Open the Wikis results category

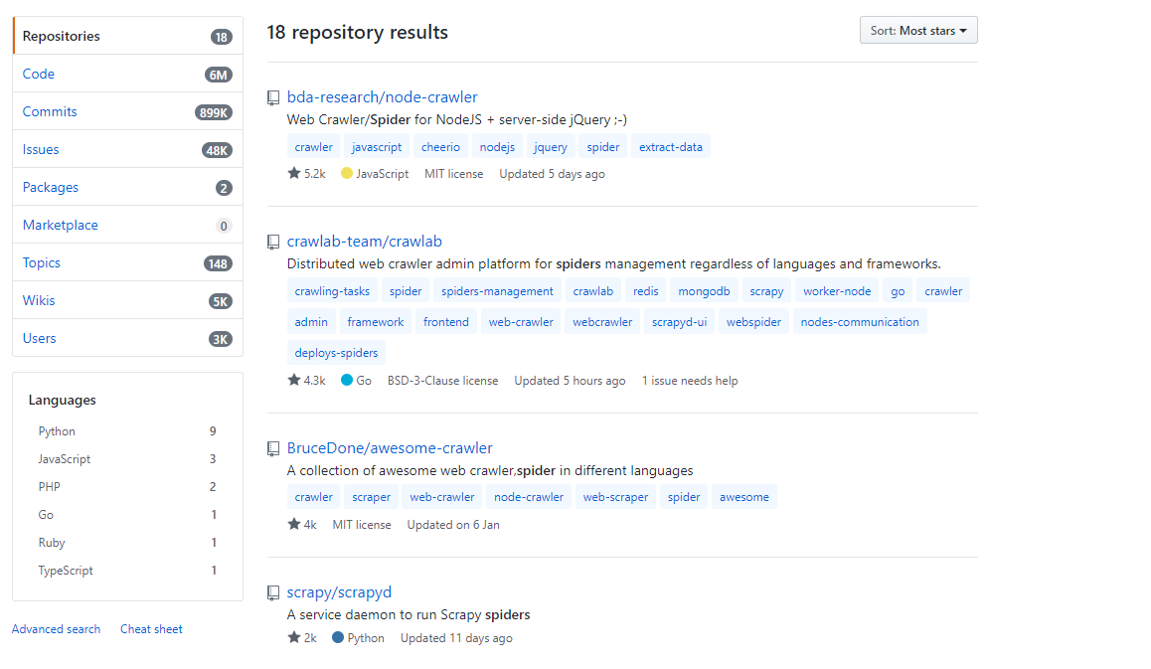[x=39, y=300]
